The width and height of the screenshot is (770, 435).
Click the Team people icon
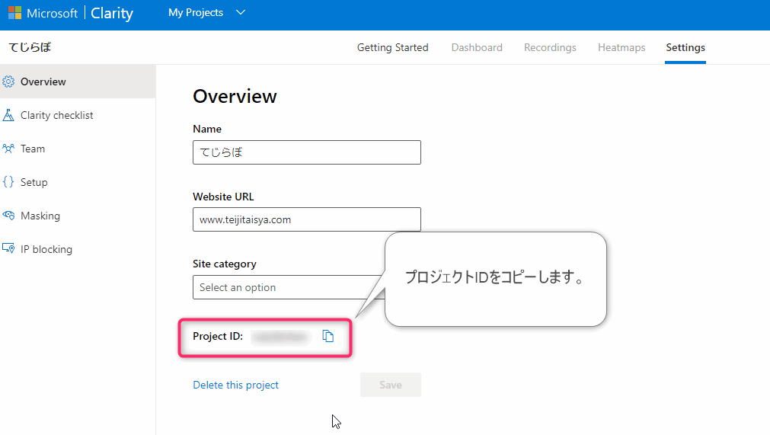(x=8, y=149)
